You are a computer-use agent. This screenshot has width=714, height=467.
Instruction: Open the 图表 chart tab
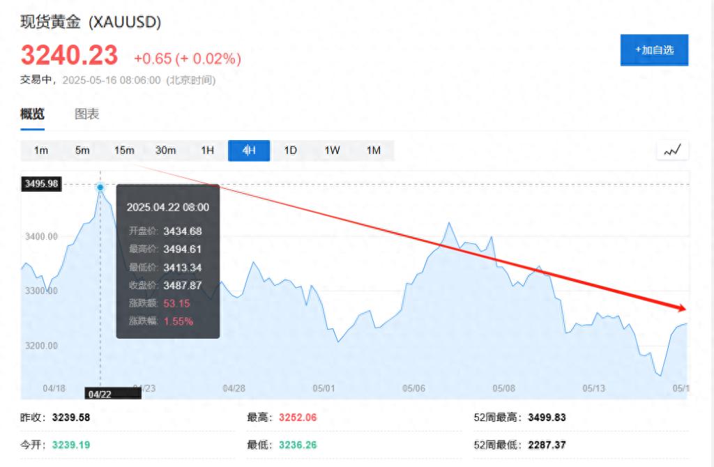pyautogui.click(x=88, y=114)
